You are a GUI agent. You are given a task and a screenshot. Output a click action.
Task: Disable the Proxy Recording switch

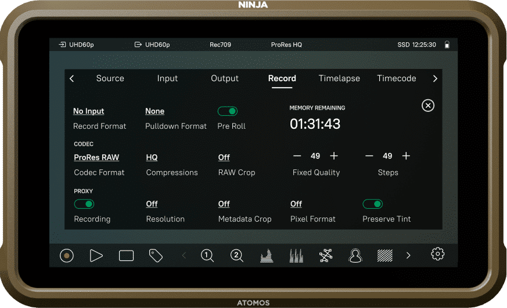point(84,204)
